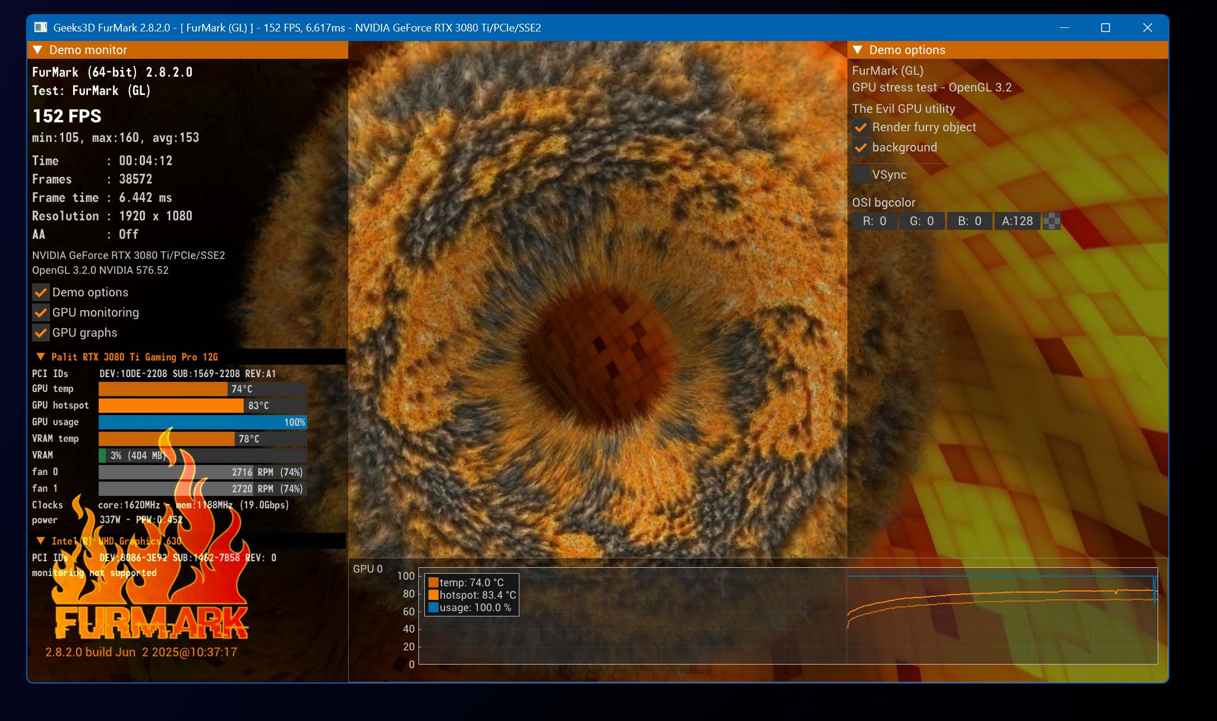Click the OSI bgcolor preview swatch
The height and width of the screenshot is (721, 1217).
[1052, 221]
